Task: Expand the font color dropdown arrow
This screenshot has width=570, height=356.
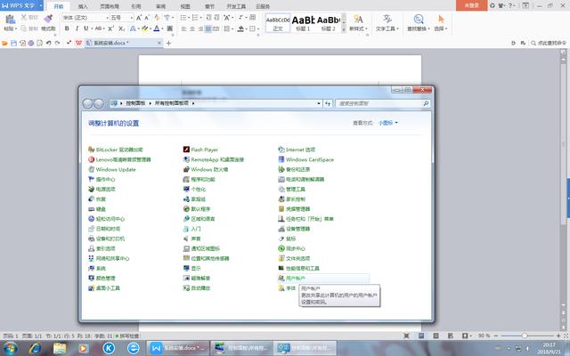Action: point(162,28)
